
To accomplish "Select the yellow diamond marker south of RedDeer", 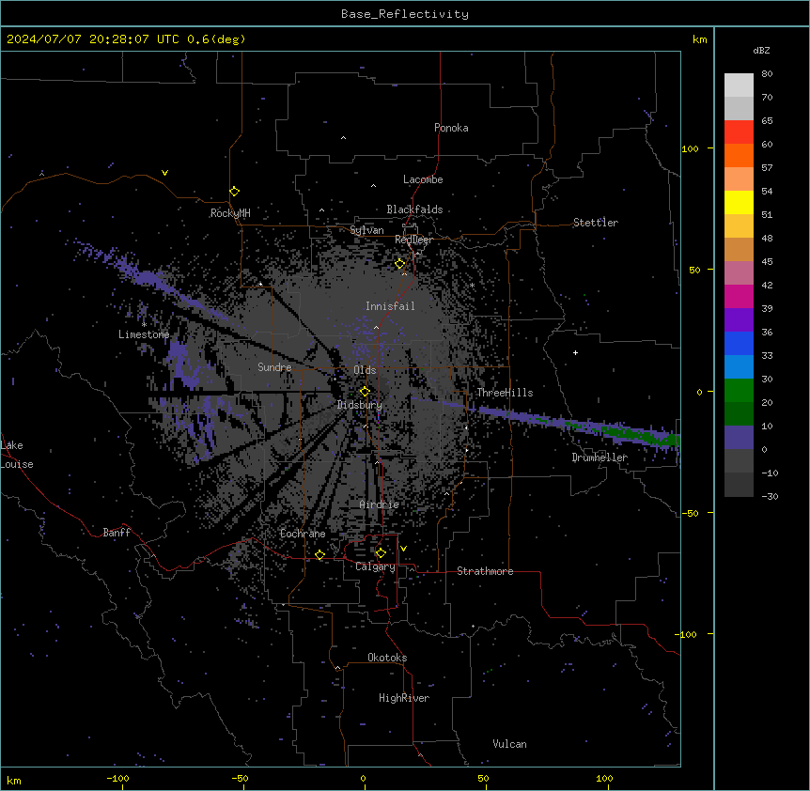I will (400, 264).
